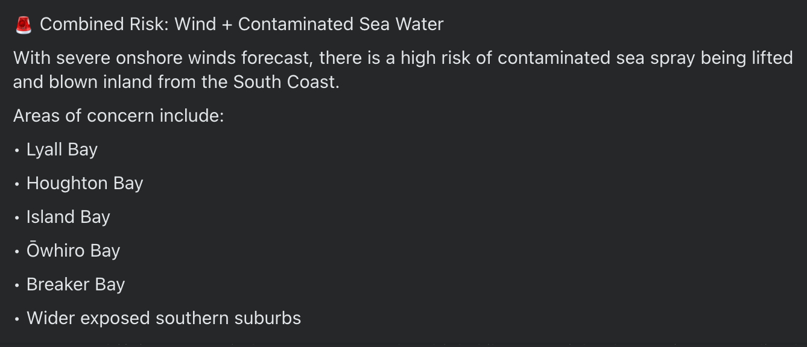Click the bullet point before Houghton Bay
807x347 pixels.
coord(17,184)
